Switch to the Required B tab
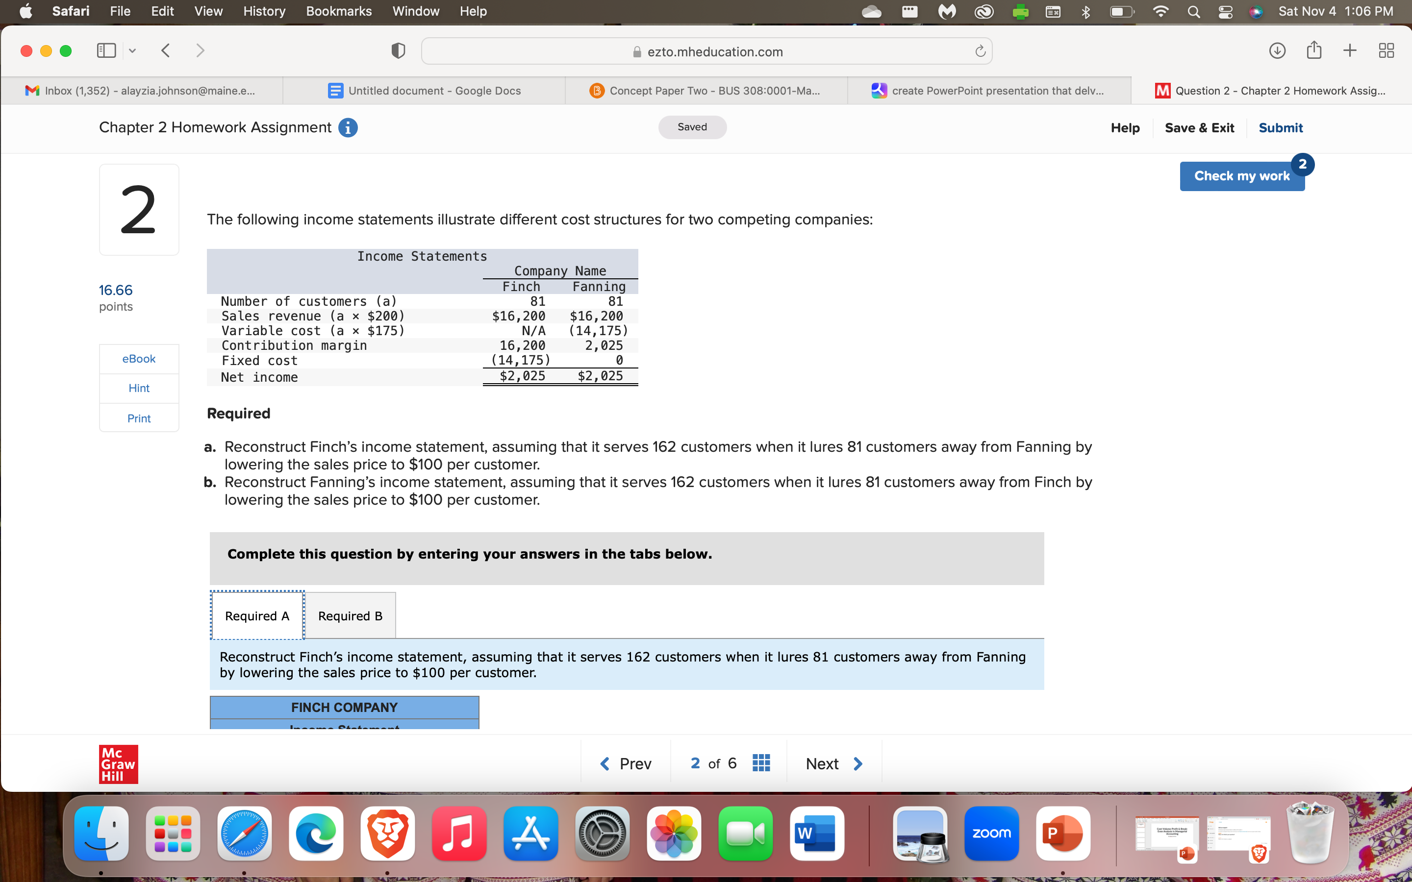The height and width of the screenshot is (882, 1412). [x=350, y=615]
